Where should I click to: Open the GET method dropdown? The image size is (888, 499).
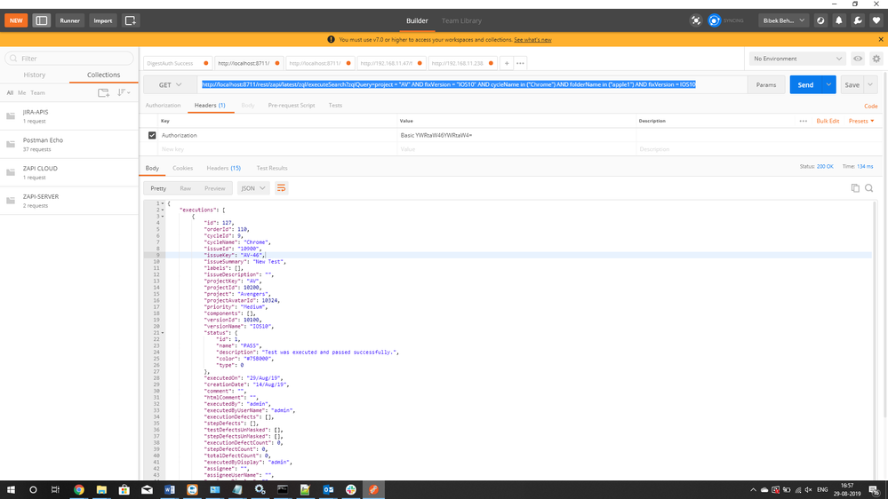point(170,84)
